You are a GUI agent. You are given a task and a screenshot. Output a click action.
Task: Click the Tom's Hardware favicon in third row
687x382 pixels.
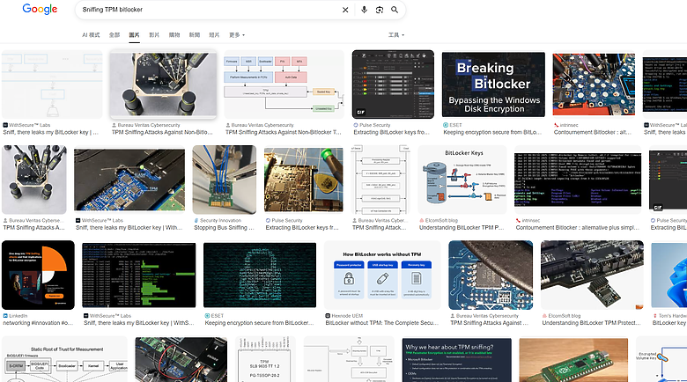coord(654,315)
